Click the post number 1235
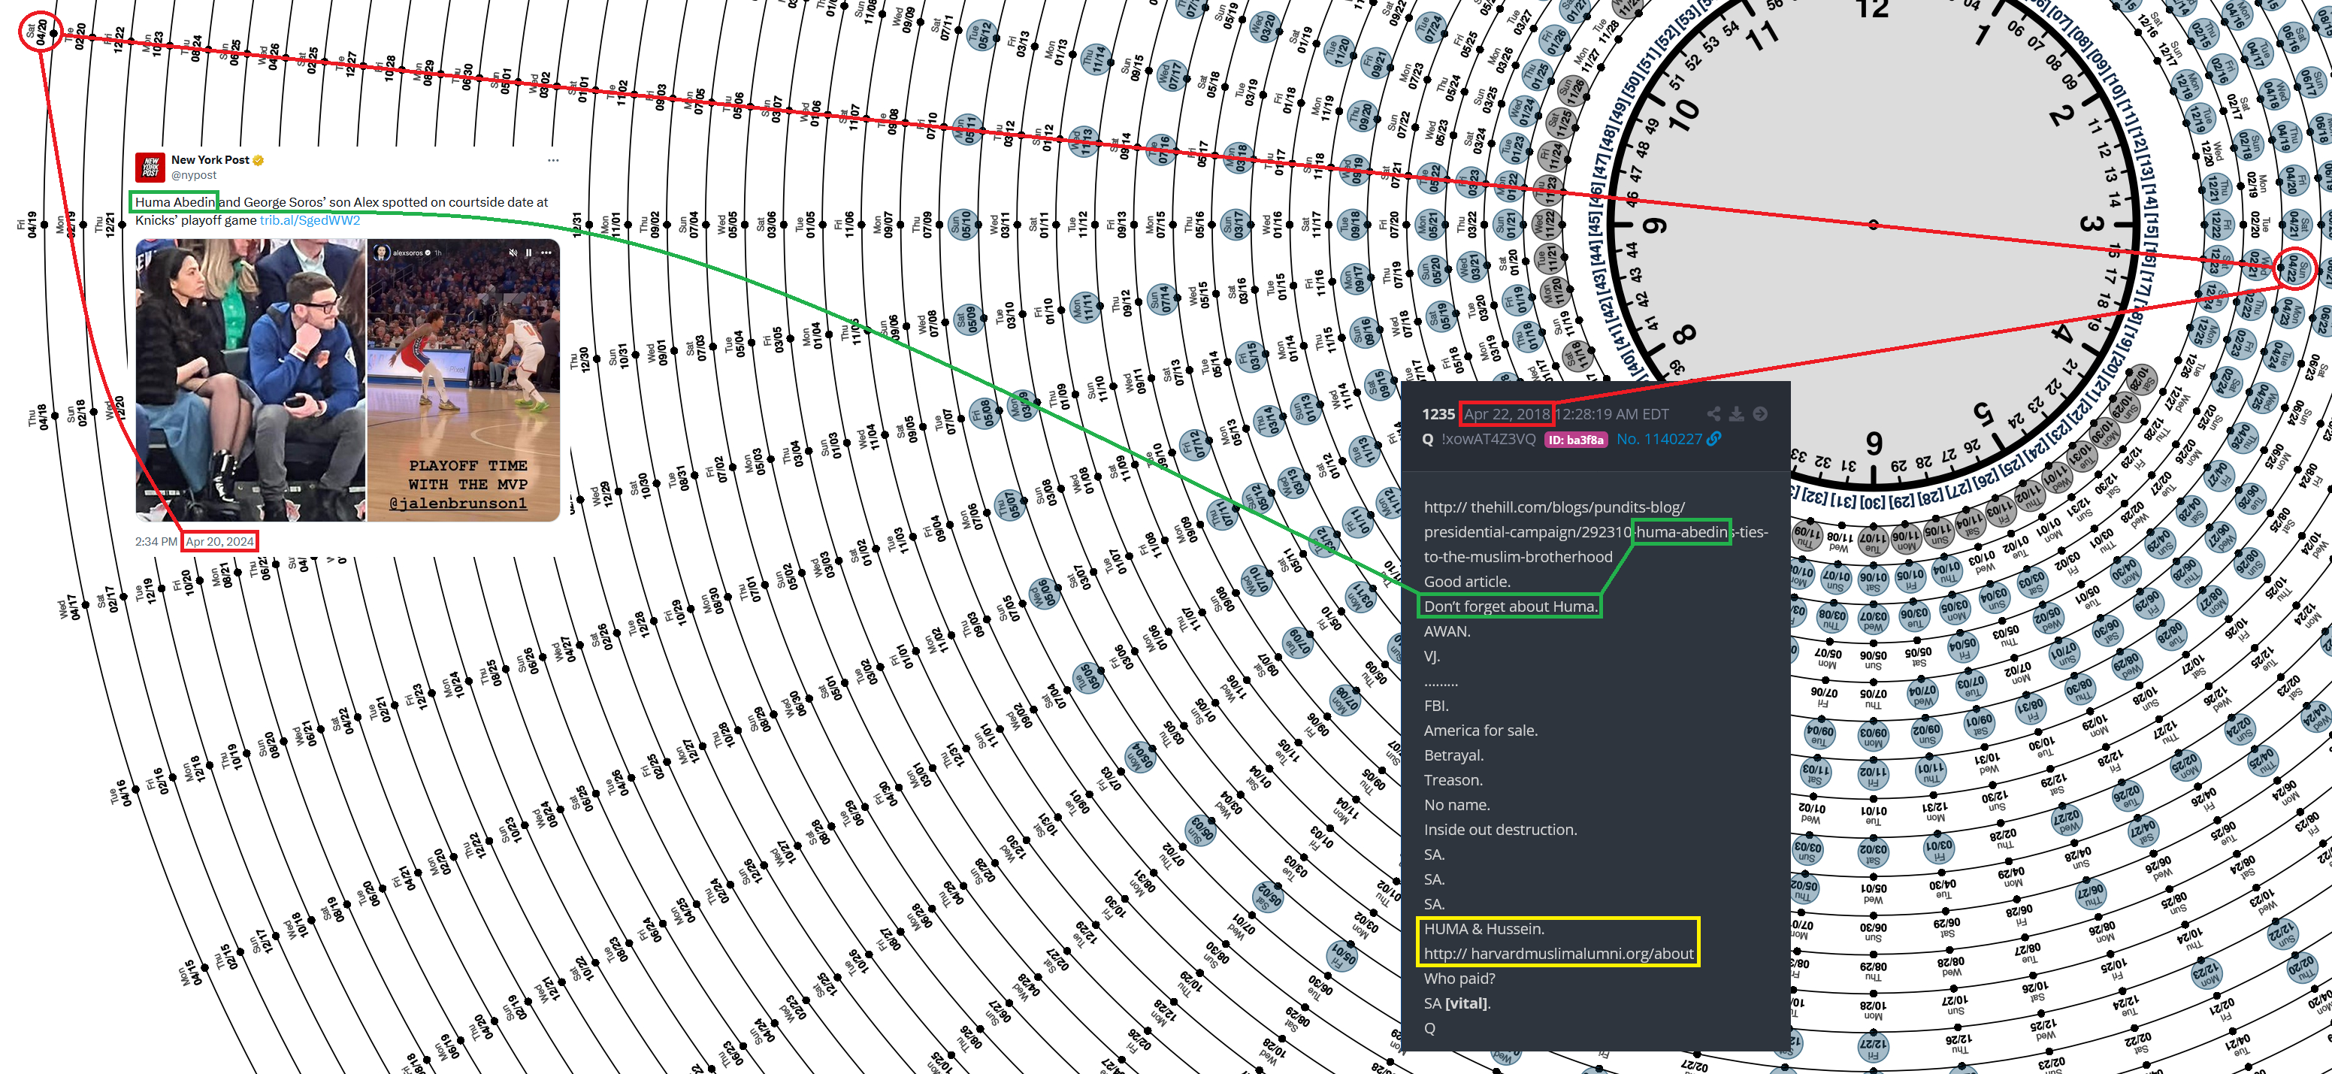 pyautogui.click(x=1438, y=414)
